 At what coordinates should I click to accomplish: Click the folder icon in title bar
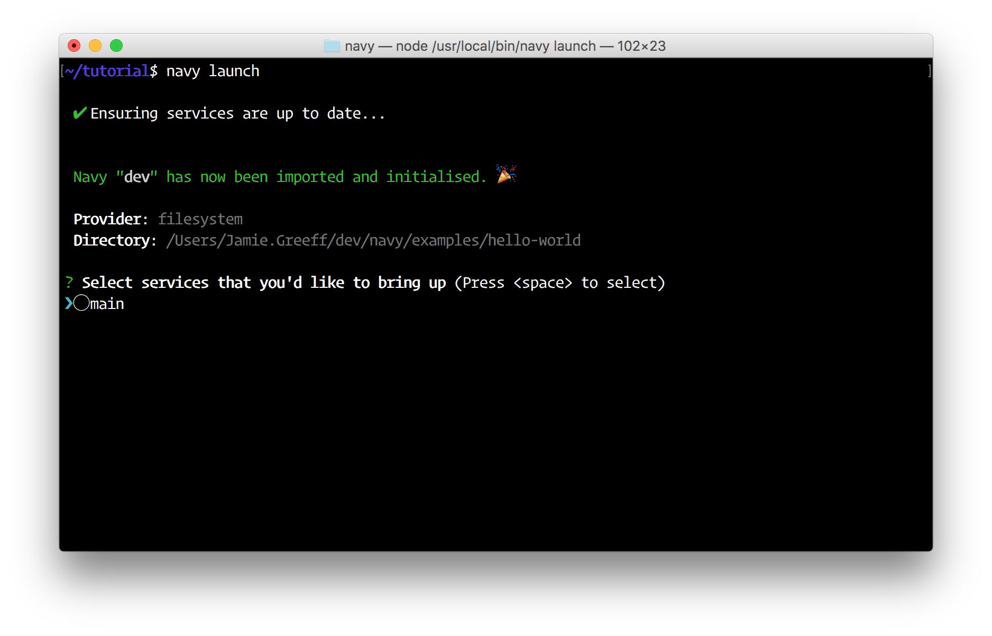tap(332, 46)
